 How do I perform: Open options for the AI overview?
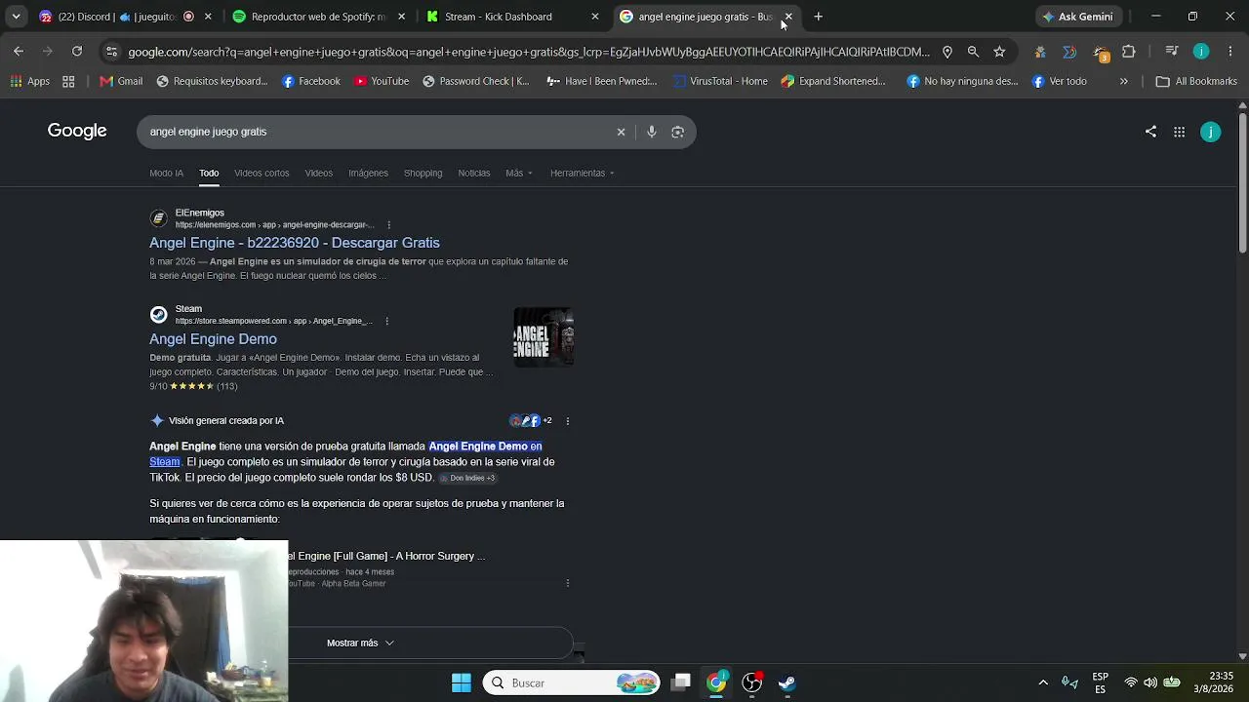[568, 421]
